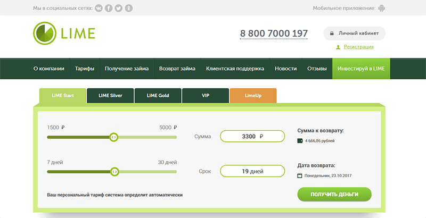
Task: Open the Facebook social icon
Action: coord(109,9)
